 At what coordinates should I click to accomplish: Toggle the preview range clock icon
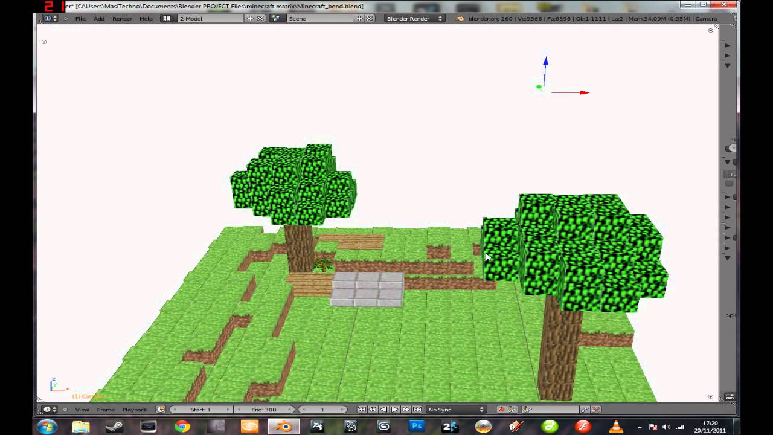161,409
